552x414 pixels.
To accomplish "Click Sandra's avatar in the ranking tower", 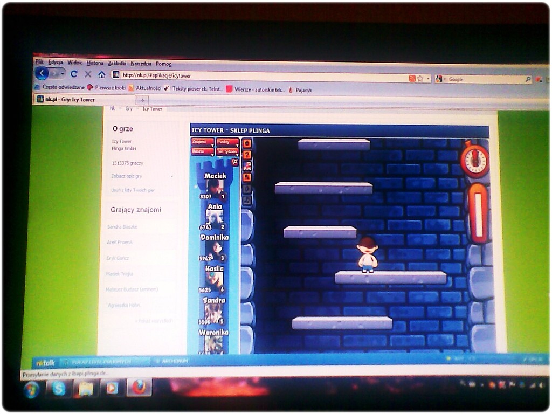I will 213,312.
